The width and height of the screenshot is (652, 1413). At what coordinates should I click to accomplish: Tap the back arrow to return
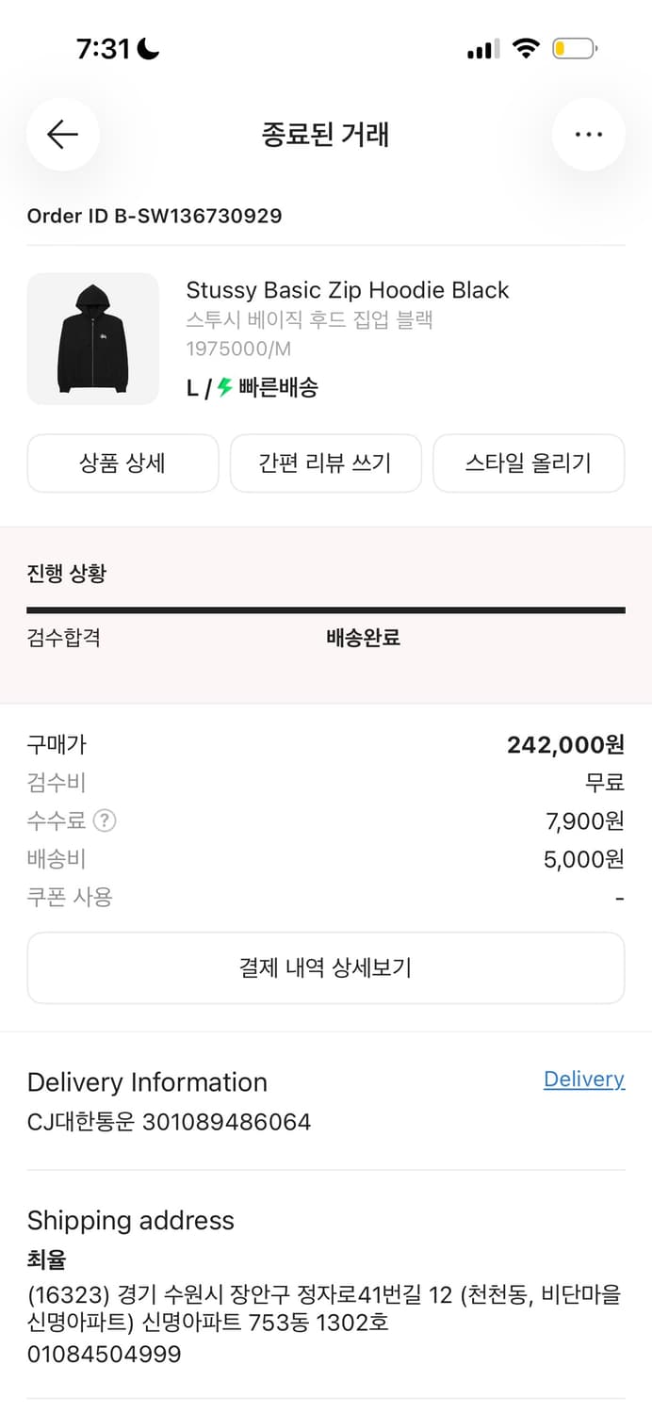click(x=62, y=134)
